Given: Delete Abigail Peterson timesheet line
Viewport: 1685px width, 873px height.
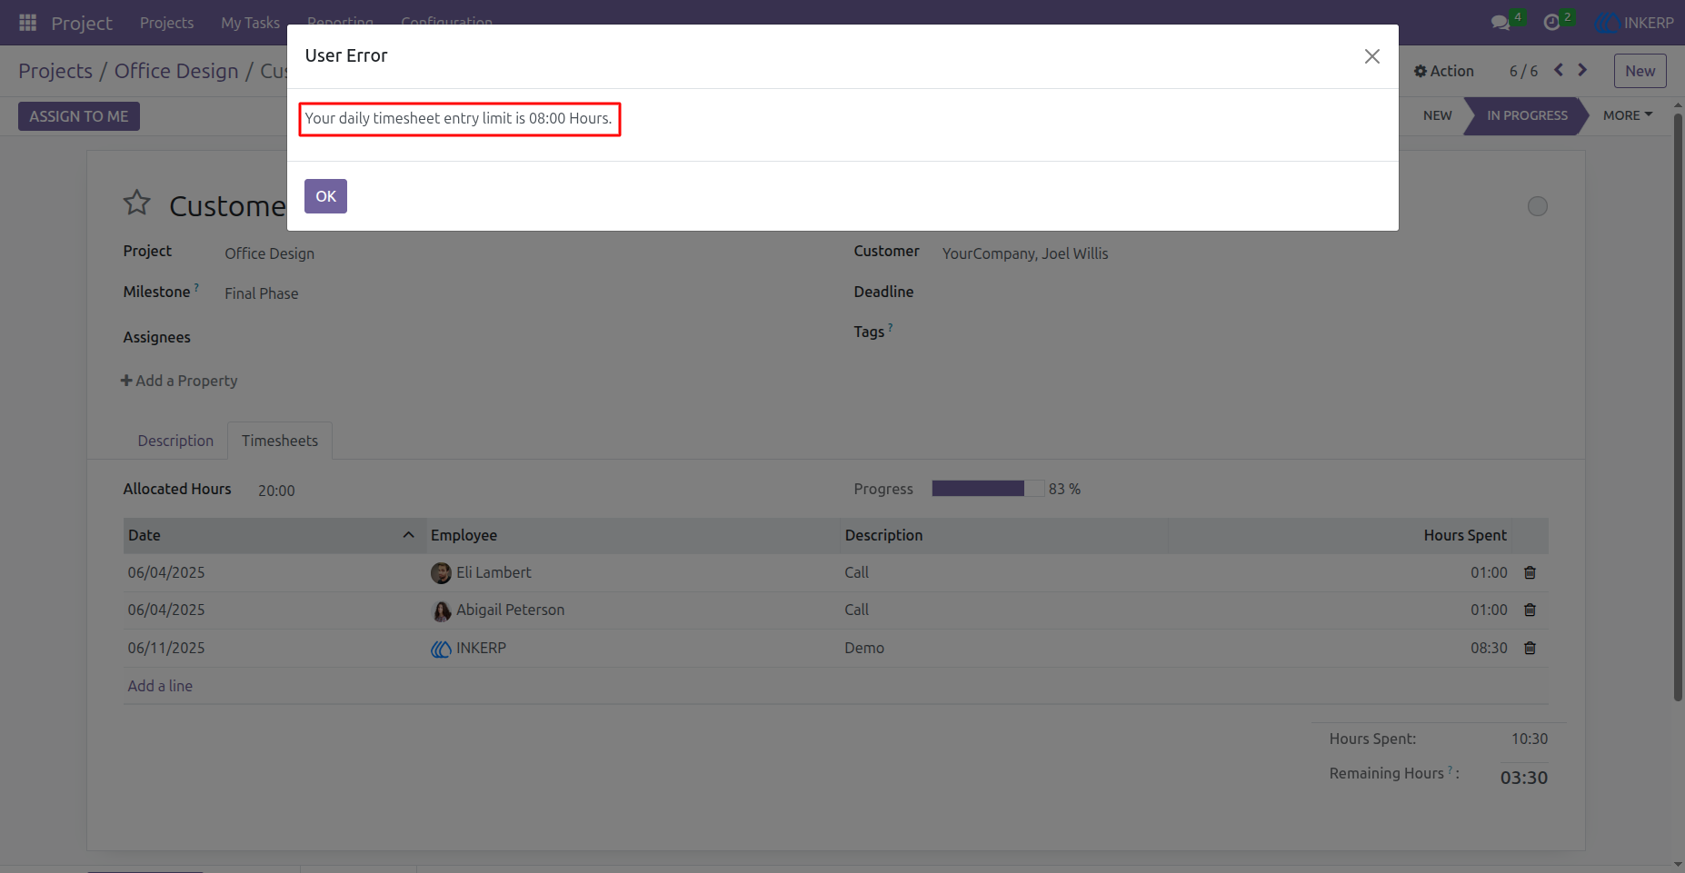Looking at the screenshot, I should coord(1530,610).
